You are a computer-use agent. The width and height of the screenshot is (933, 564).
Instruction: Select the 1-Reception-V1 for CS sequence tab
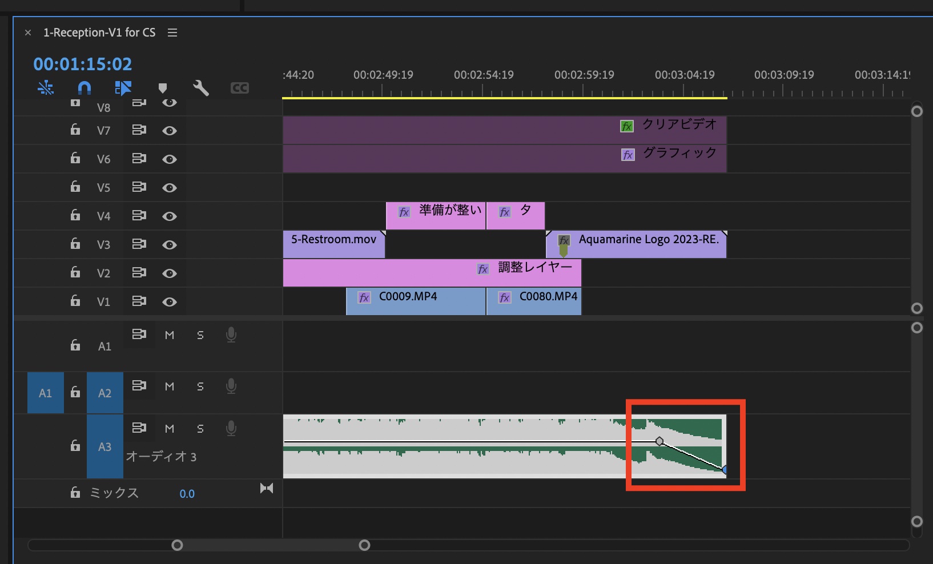(99, 33)
